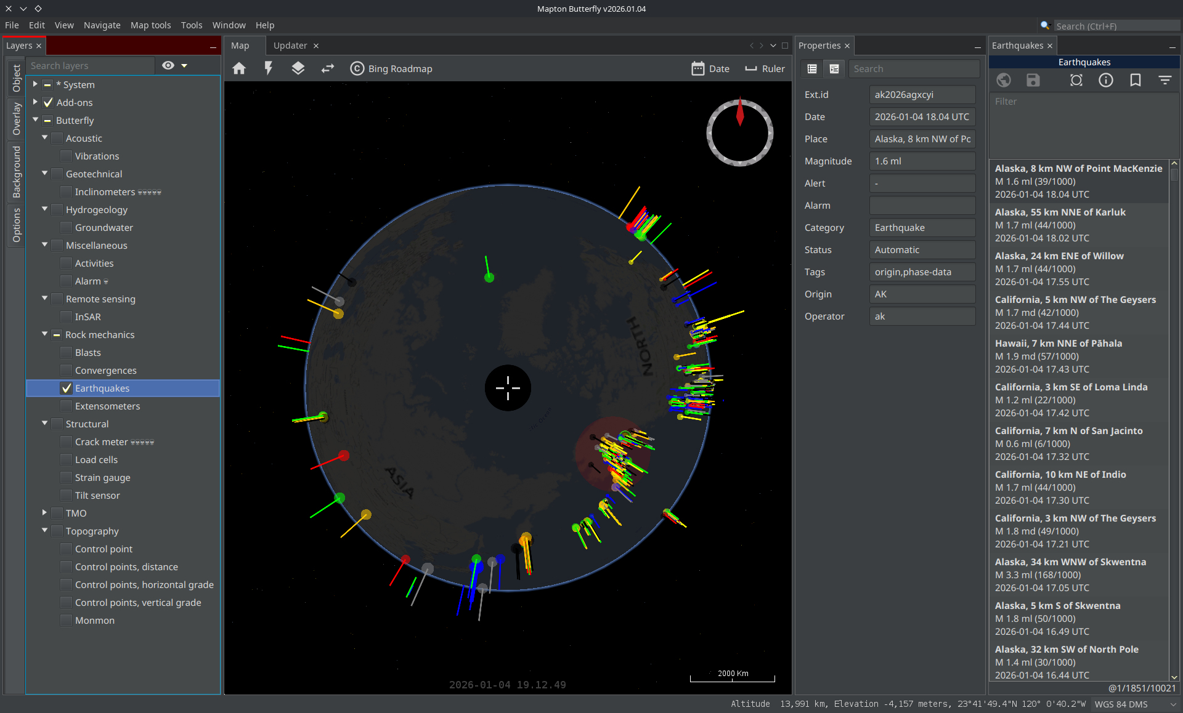
Task: Click the lightning bolt map tool icon
Action: (x=269, y=68)
